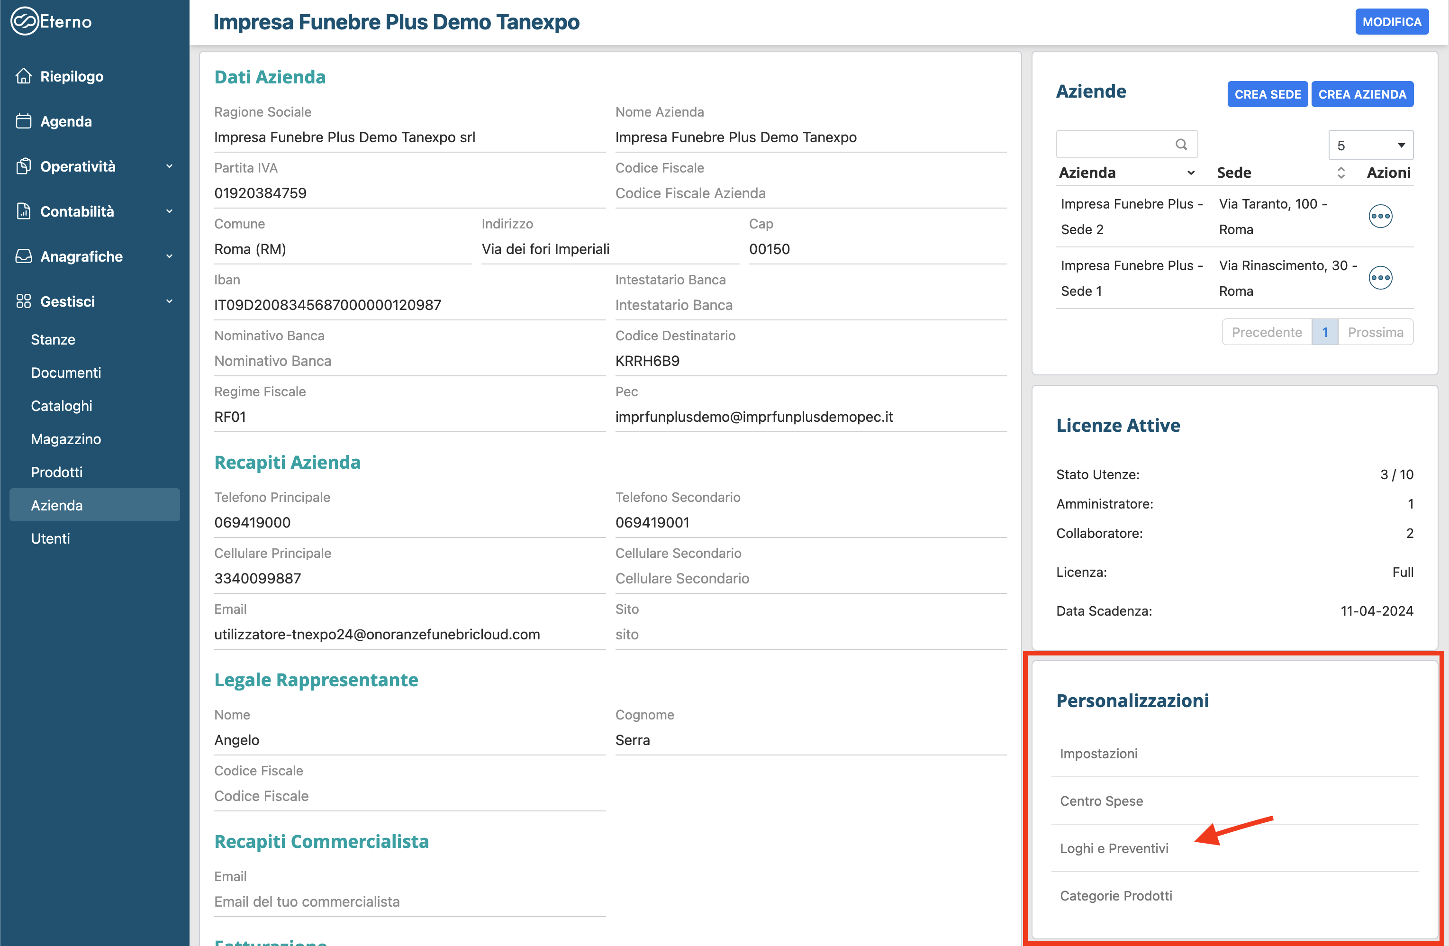Viewport: 1449px width, 946px height.
Task: Open actions menu for Sede 2 row
Action: tap(1380, 216)
